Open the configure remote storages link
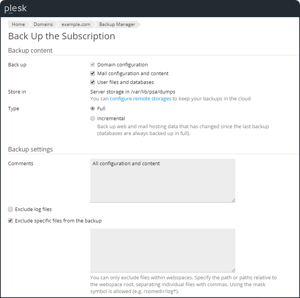The width and height of the screenshot is (300, 298). (x=140, y=99)
